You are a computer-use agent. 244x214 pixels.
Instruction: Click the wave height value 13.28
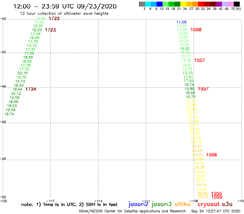click(186, 60)
